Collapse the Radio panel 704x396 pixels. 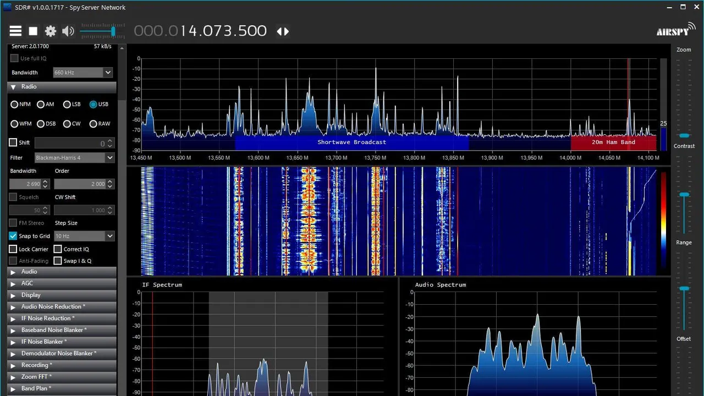tap(62, 87)
